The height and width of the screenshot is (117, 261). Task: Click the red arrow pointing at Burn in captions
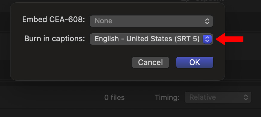[x=230, y=39]
